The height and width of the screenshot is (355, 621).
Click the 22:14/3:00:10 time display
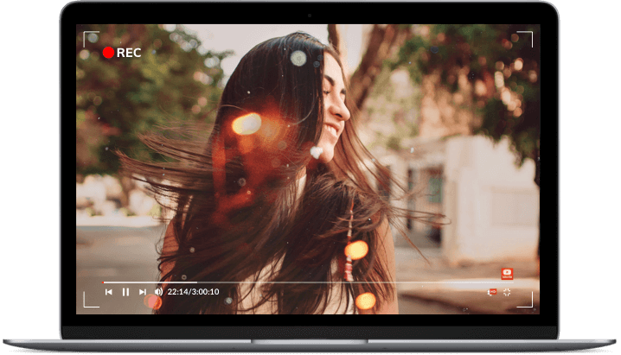[193, 292]
